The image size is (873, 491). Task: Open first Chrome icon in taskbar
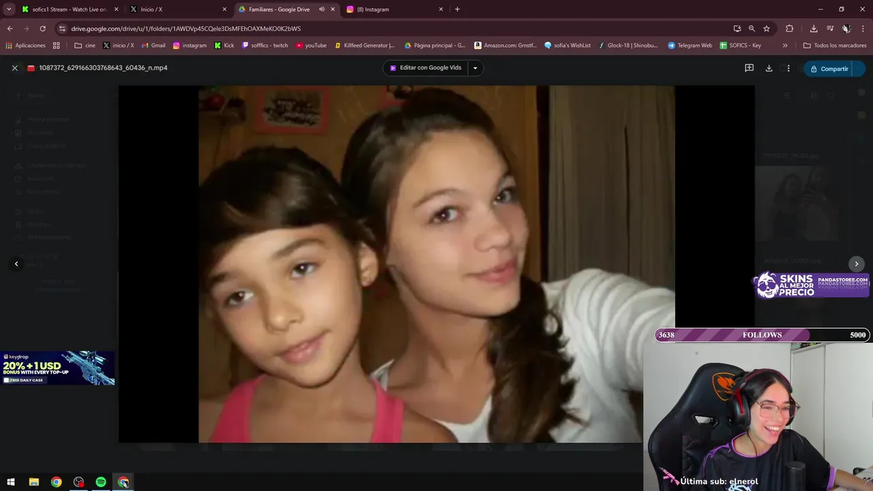56,482
